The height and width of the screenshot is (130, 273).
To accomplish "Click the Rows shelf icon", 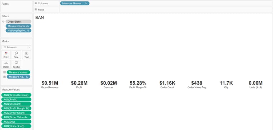I will tap(35, 10).
